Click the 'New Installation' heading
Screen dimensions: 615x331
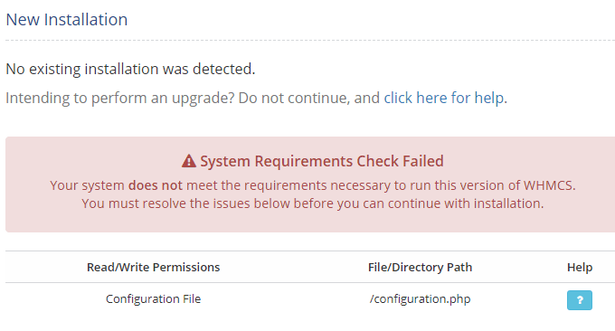click(67, 20)
